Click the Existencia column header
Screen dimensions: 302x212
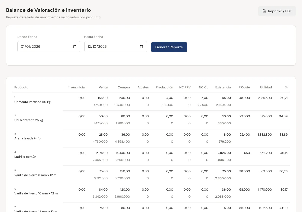click(x=223, y=87)
